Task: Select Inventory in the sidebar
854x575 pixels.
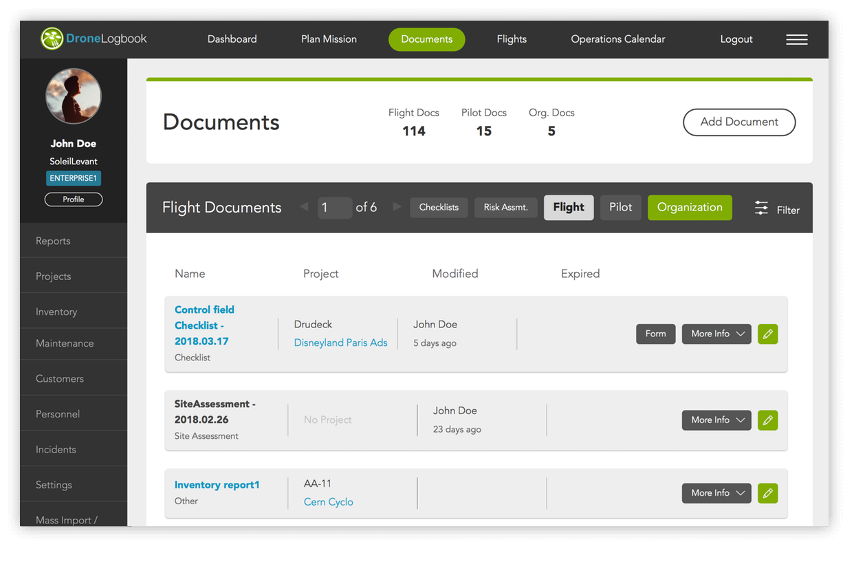Action: pyautogui.click(x=56, y=312)
